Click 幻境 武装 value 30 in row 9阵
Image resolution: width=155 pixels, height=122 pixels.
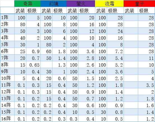click(x=46, y=71)
